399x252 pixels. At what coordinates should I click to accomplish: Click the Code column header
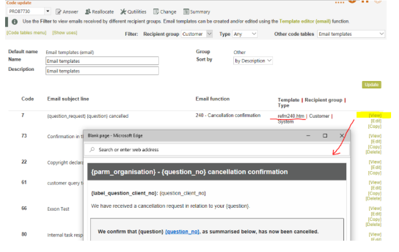point(27,99)
